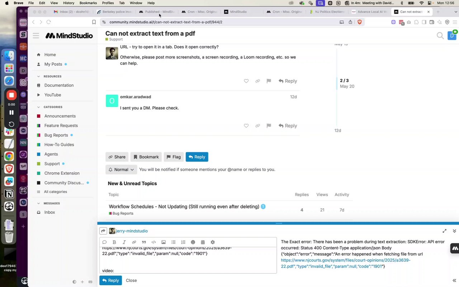This screenshot has height=287, width=459.
Task: Click the reply-type arrow button in composer
Action: [103, 231]
